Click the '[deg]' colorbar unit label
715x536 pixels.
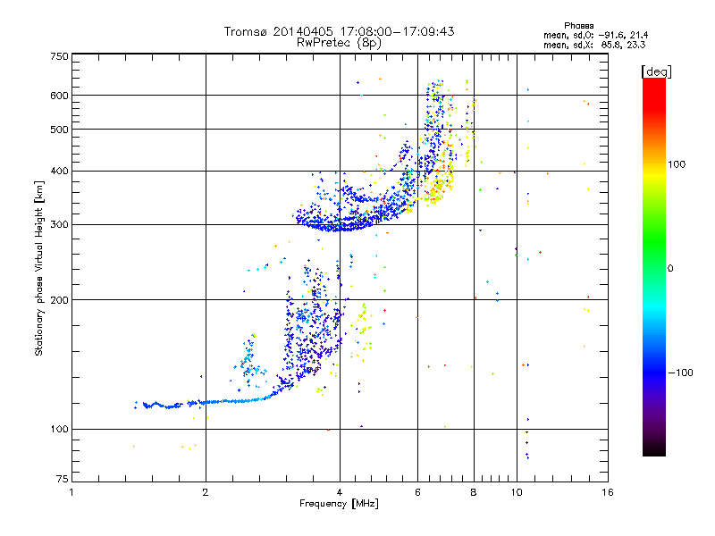point(656,71)
